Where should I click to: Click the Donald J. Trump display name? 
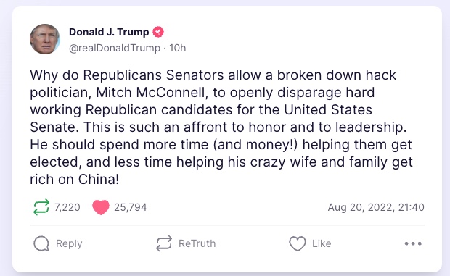pos(109,32)
